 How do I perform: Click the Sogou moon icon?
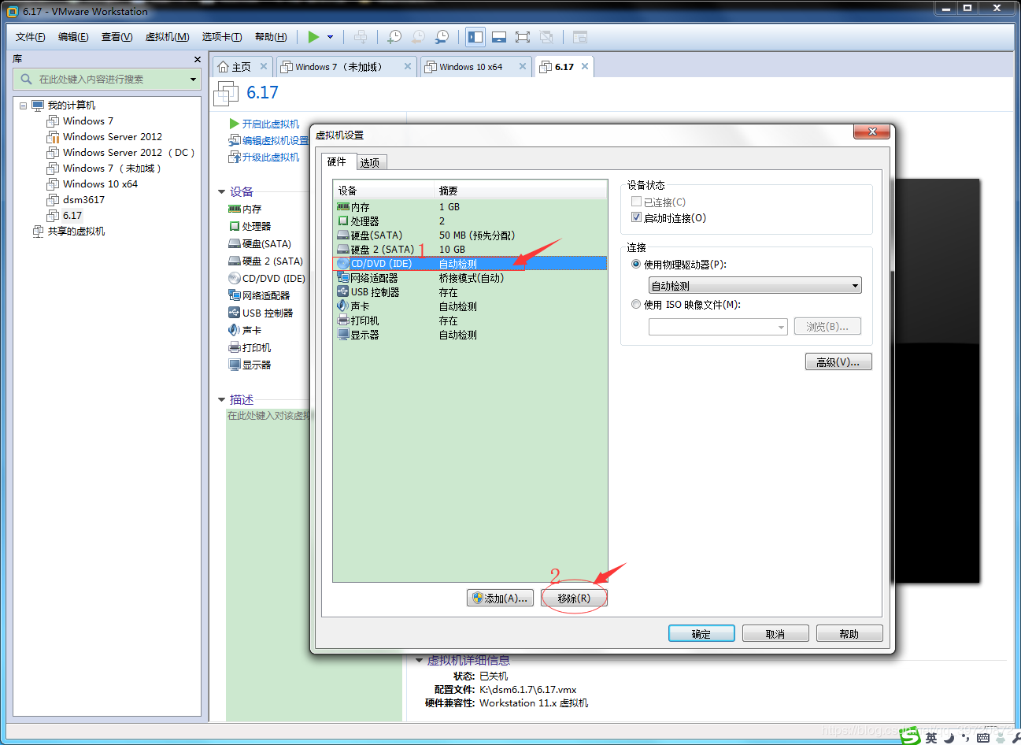949,738
